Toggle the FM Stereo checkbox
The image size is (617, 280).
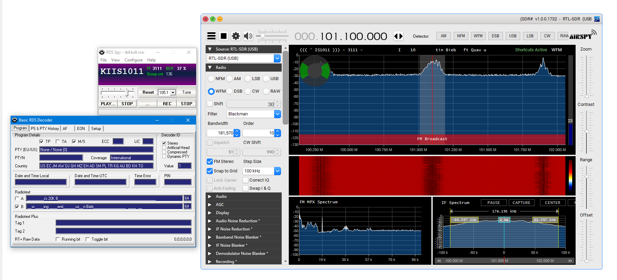[210, 162]
